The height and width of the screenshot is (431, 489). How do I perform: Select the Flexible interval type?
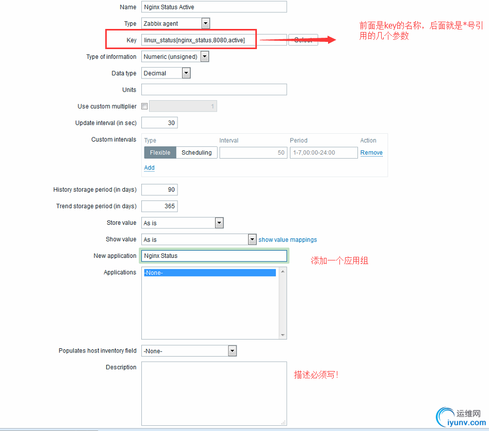point(160,152)
